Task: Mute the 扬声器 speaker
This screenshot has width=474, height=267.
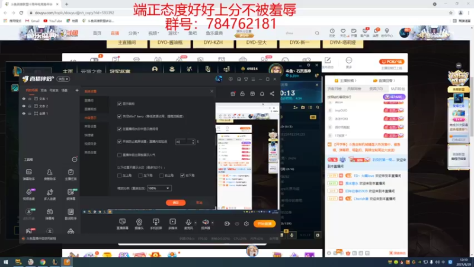Action: (205, 223)
